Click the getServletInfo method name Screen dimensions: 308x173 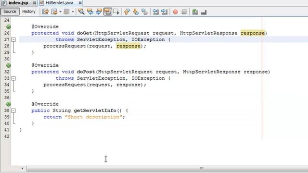point(95,111)
